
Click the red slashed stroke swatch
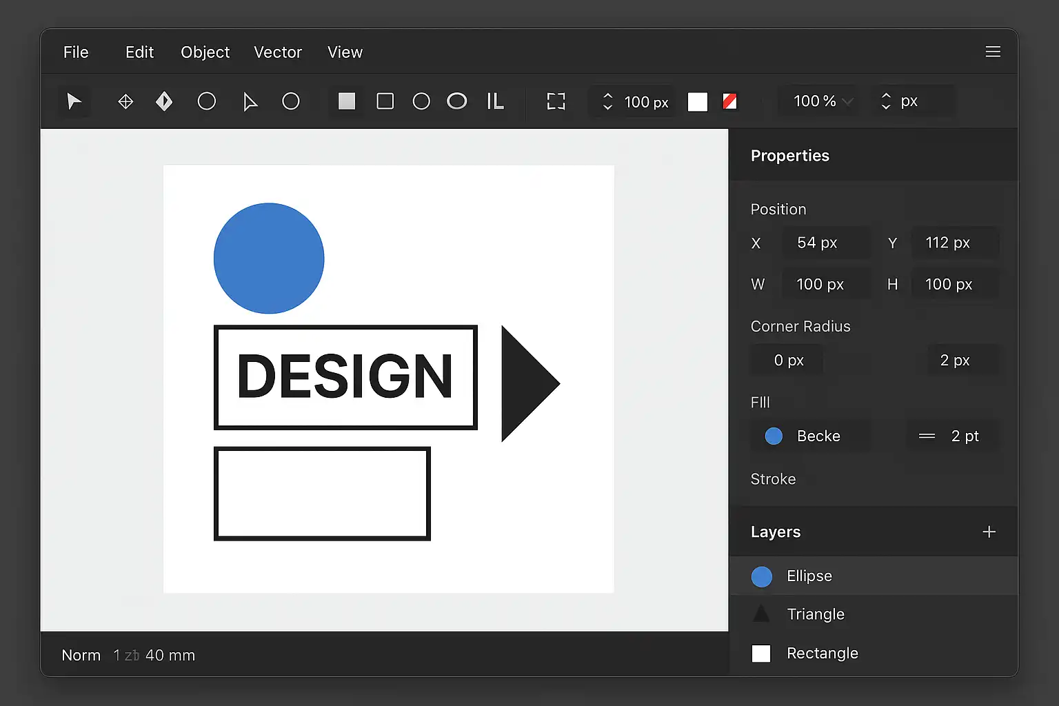pos(729,101)
